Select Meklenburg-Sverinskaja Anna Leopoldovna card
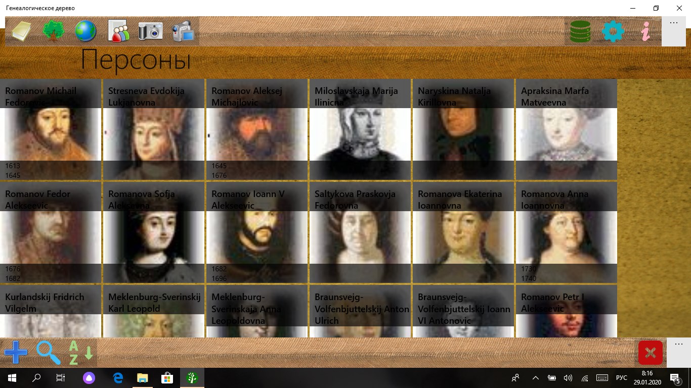 pos(257,311)
